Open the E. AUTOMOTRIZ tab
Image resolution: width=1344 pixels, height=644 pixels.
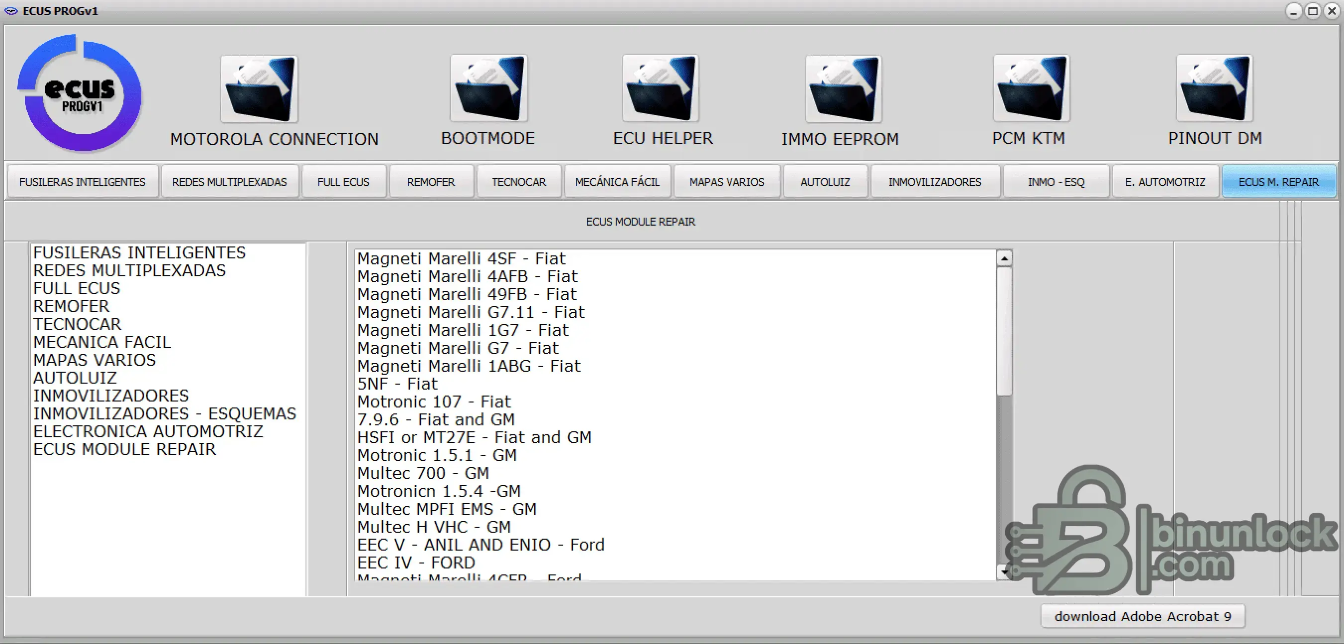pyautogui.click(x=1165, y=182)
